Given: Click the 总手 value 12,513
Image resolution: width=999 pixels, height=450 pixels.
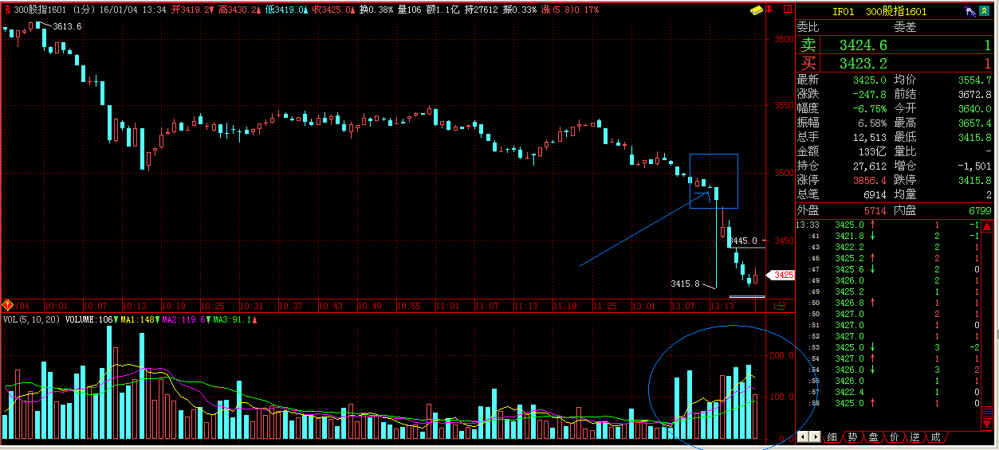Looking at the screenshot, I should [x=871, y=137].
